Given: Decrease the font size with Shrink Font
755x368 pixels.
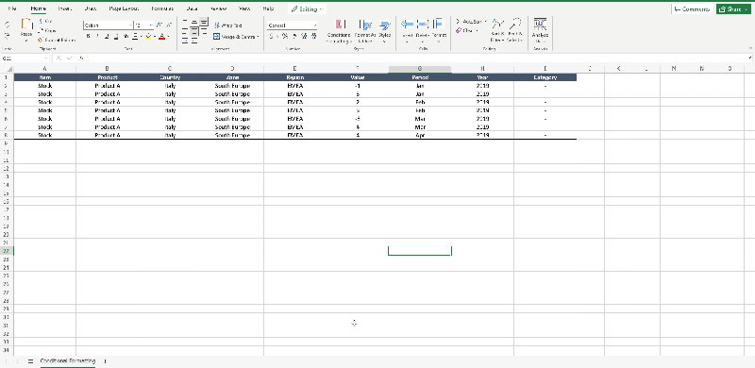Looking at the screenshot, I should point(169,25).
